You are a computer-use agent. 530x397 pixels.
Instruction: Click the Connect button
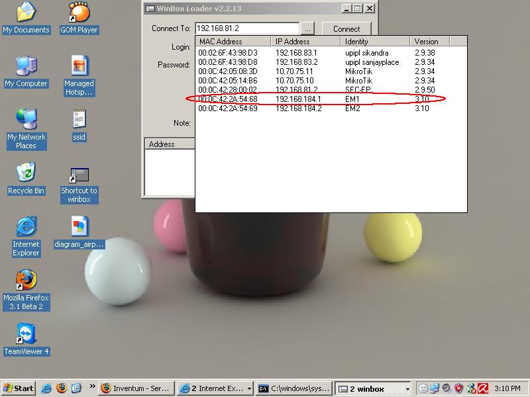point(346,29)
